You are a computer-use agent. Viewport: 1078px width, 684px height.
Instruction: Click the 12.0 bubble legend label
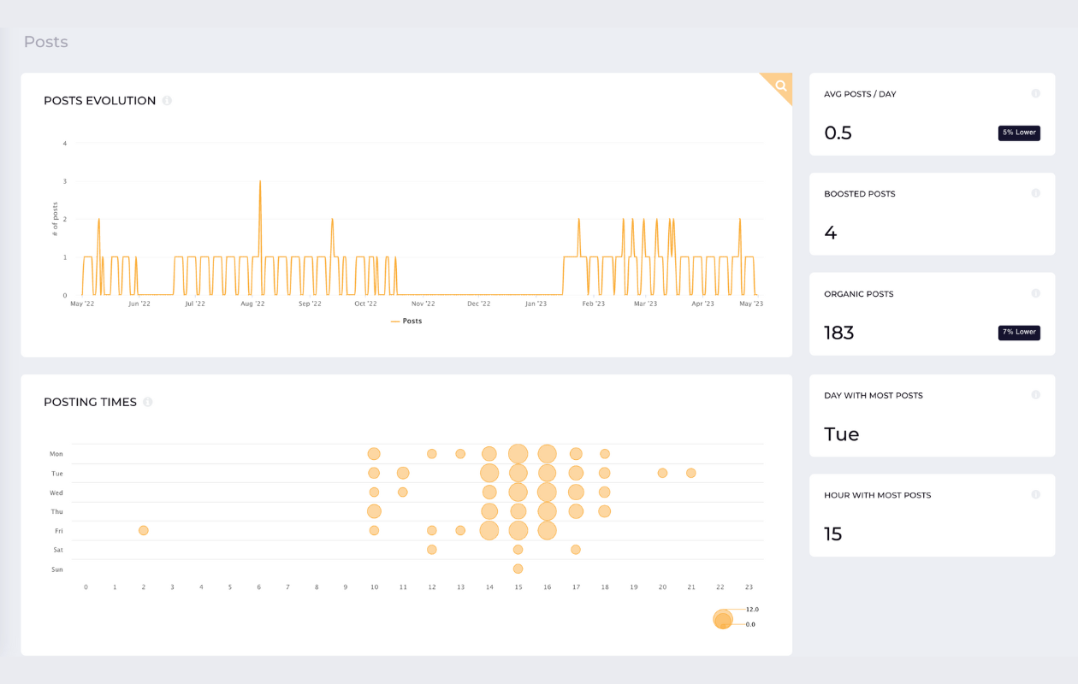pos(752,610)
